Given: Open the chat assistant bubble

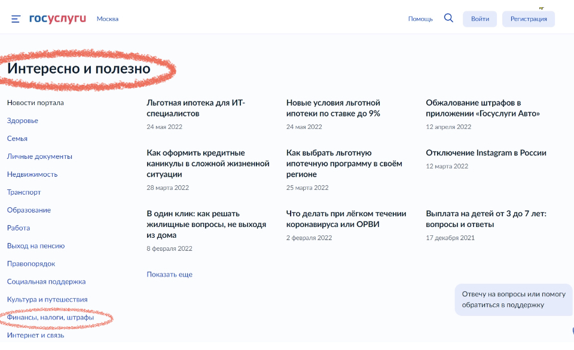Looking at the screenshot, I should click(513, 300).
